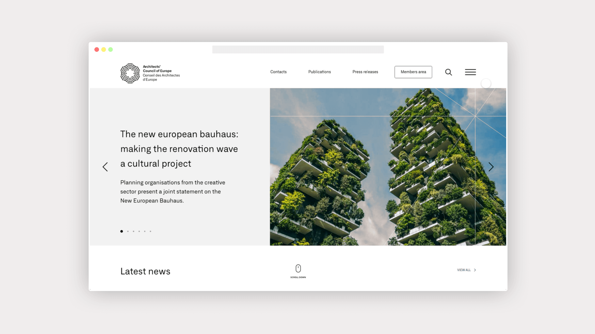Image resolution: width=595 pixels, height=334 pixels.
Task: Select the last carousel dot
Action: [151, 231]
